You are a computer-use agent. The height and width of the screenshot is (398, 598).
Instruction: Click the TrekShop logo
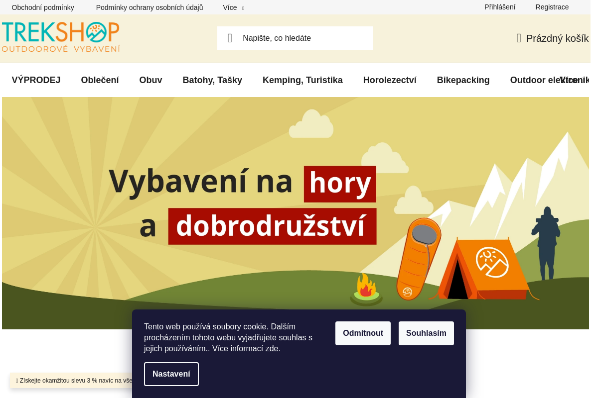pyautogui.click(x=61, y=37)
